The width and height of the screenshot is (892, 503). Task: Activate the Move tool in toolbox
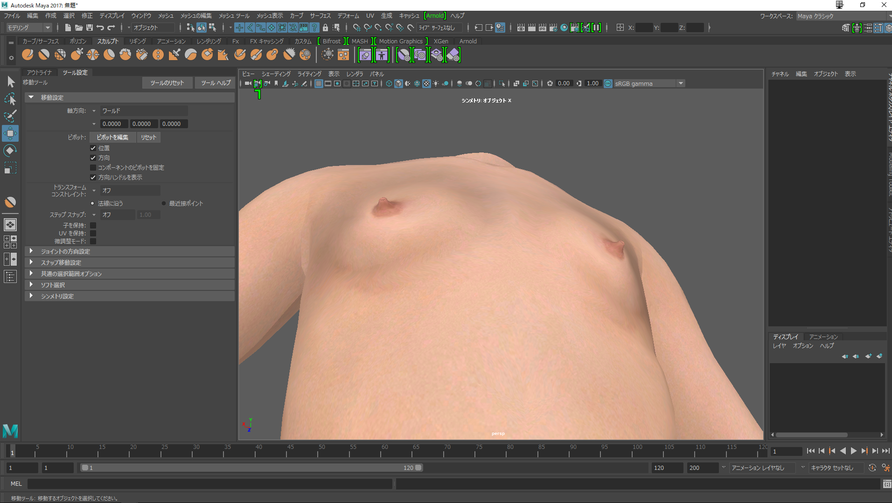pos(10,133)
